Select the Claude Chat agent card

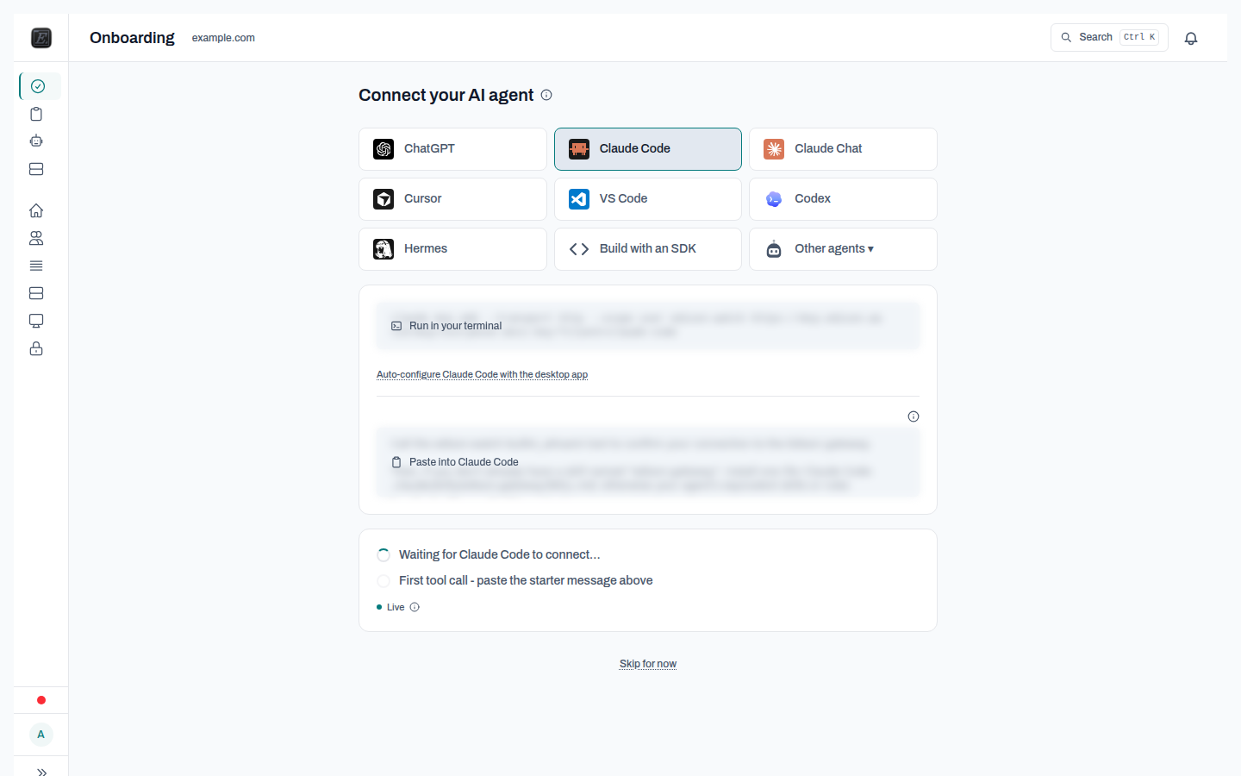click(843, 149)
